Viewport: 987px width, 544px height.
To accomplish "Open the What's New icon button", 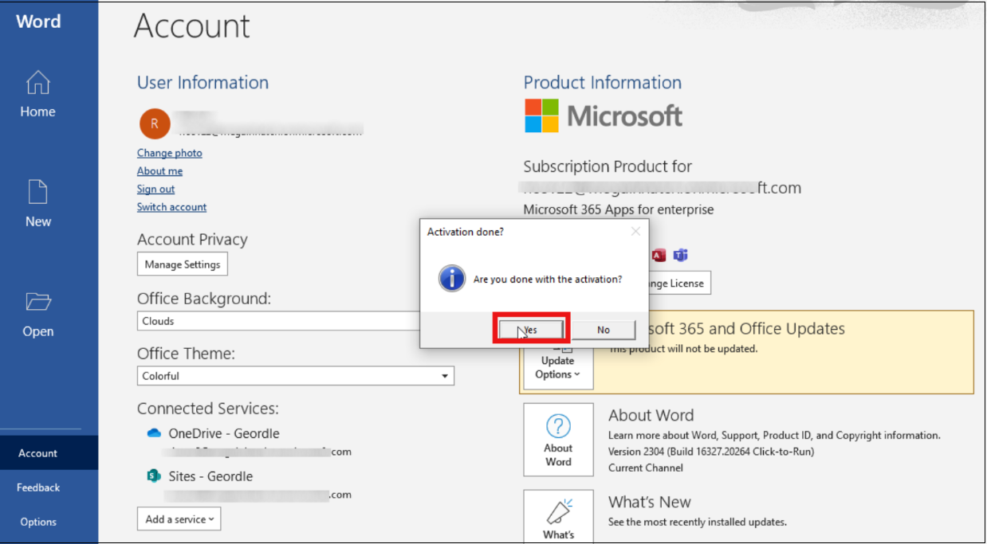I will [x=558, y=514].
